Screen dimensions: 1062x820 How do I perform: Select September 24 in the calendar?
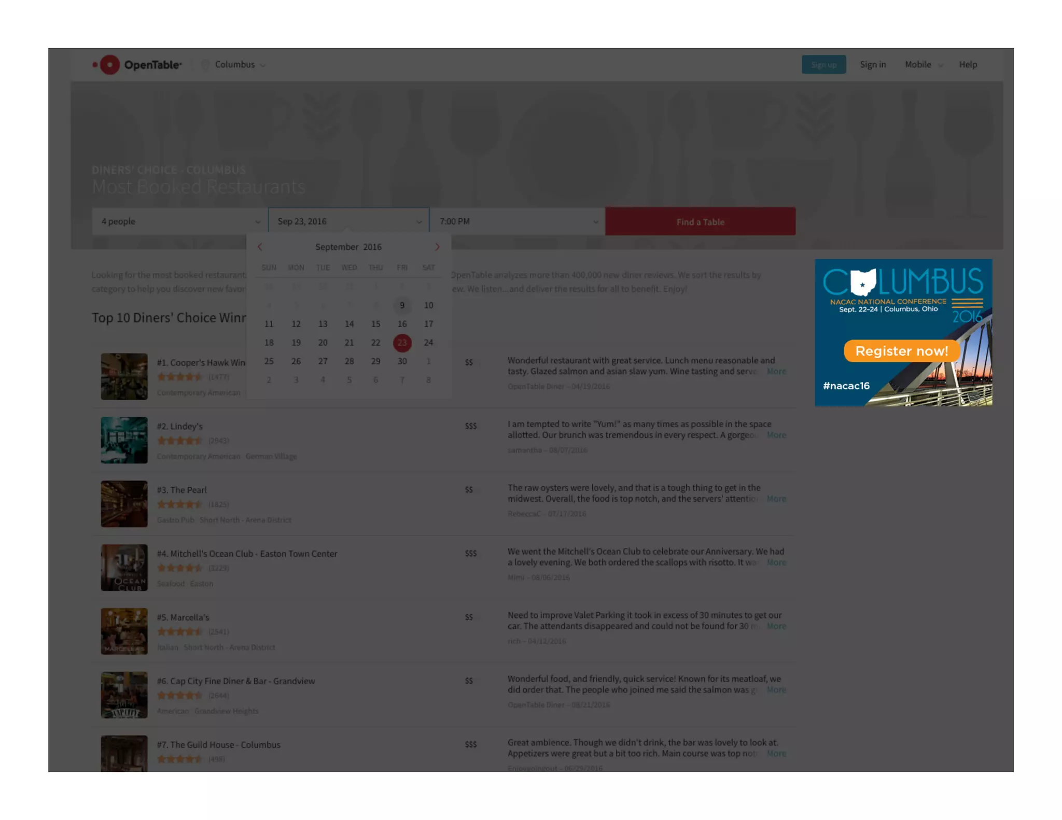428,343
